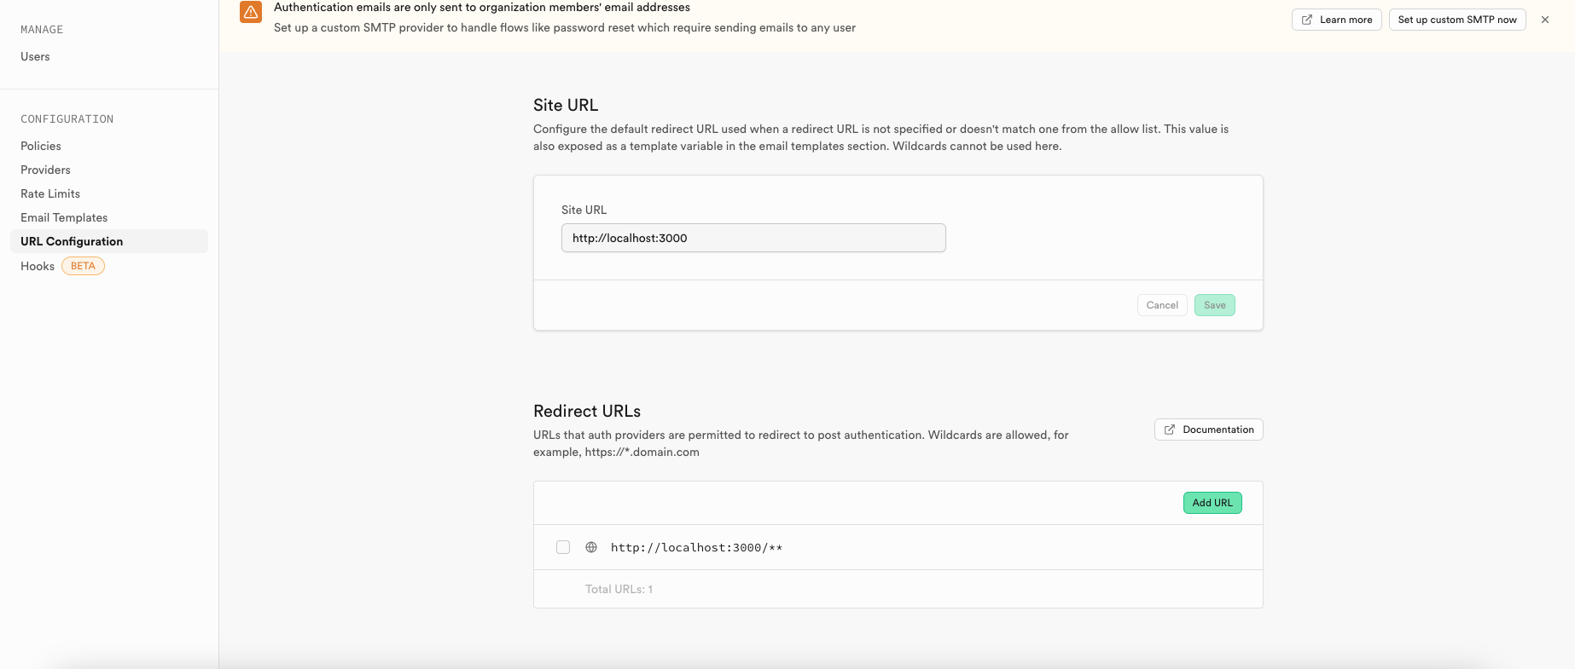Open the Learn more link

(1336, 20)
